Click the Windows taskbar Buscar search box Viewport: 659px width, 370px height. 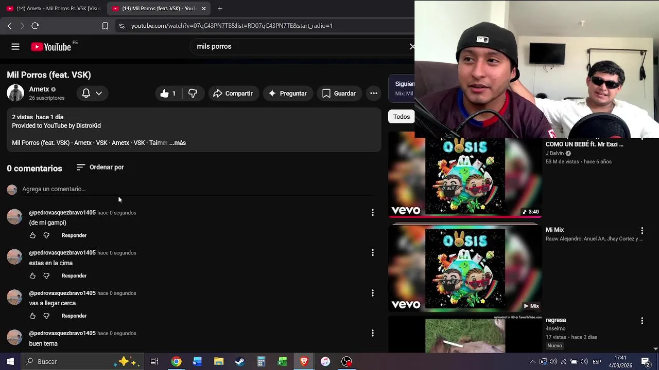(82, 362)
